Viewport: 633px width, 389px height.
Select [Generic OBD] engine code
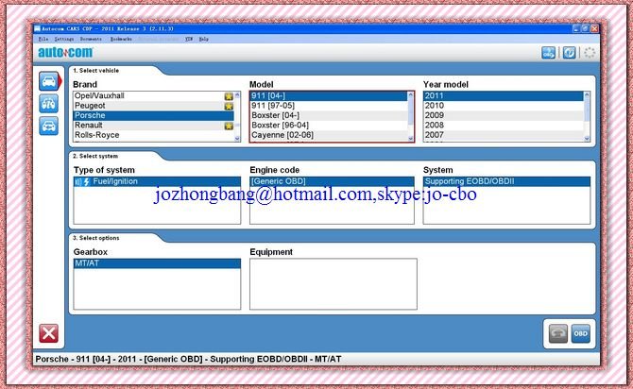tap(332, 181)
